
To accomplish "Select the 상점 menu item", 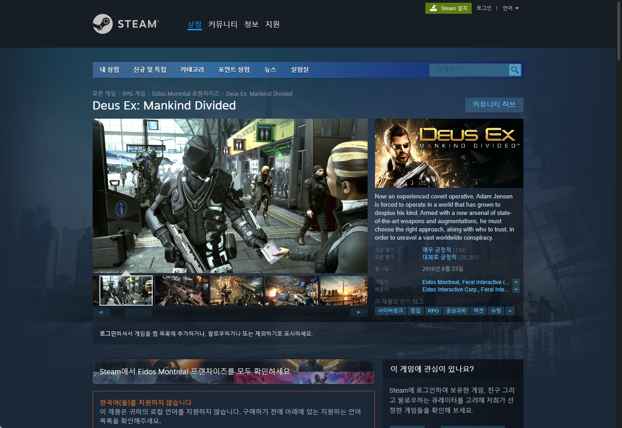I will click(194, 24).
